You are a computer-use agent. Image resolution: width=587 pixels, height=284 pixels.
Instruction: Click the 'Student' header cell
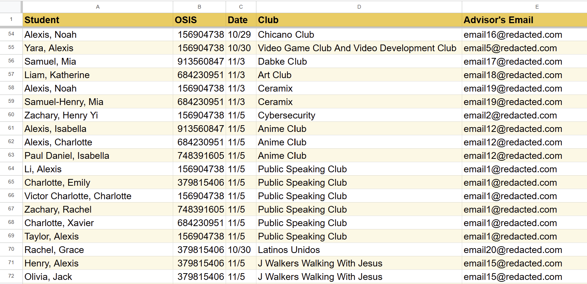[98, 20]
